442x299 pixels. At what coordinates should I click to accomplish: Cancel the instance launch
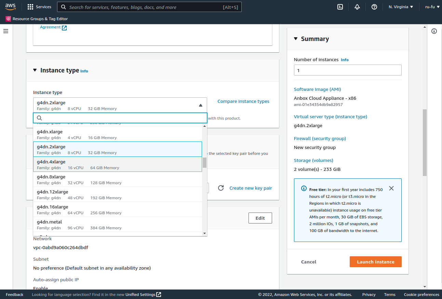(309, 262)
